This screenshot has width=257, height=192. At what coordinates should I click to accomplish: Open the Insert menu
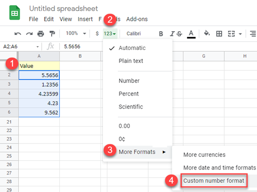coord(85,19)
